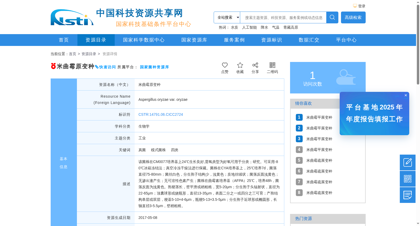Show the 二维码 QR code icon
This screenshot has width=420, height=226.
point(272,65)
